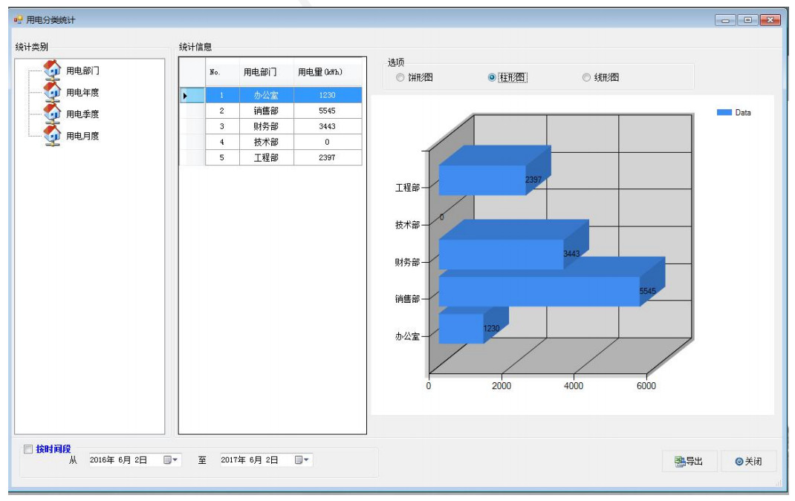This screenshot has width=795, height=501.
Task: Click the 5545 value cell
Action: coord(328,111)
